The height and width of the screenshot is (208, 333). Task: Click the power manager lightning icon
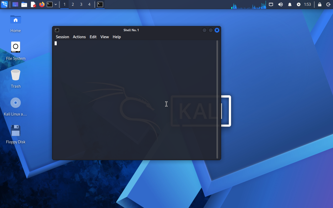point(299,4)
